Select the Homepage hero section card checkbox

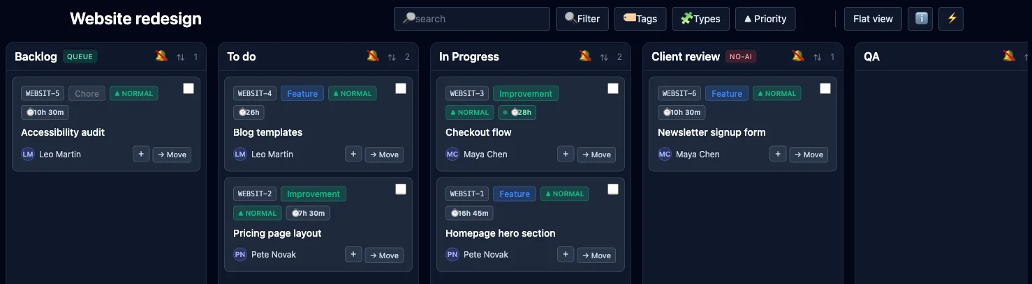tap(613, 189)
